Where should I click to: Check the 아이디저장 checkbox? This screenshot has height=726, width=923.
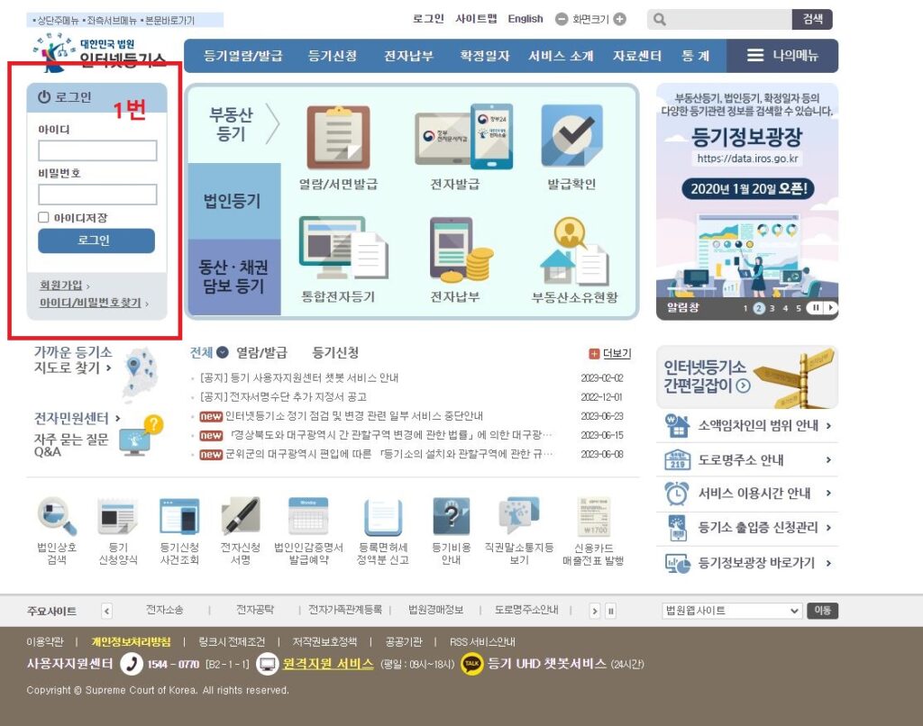coord(43,218)
